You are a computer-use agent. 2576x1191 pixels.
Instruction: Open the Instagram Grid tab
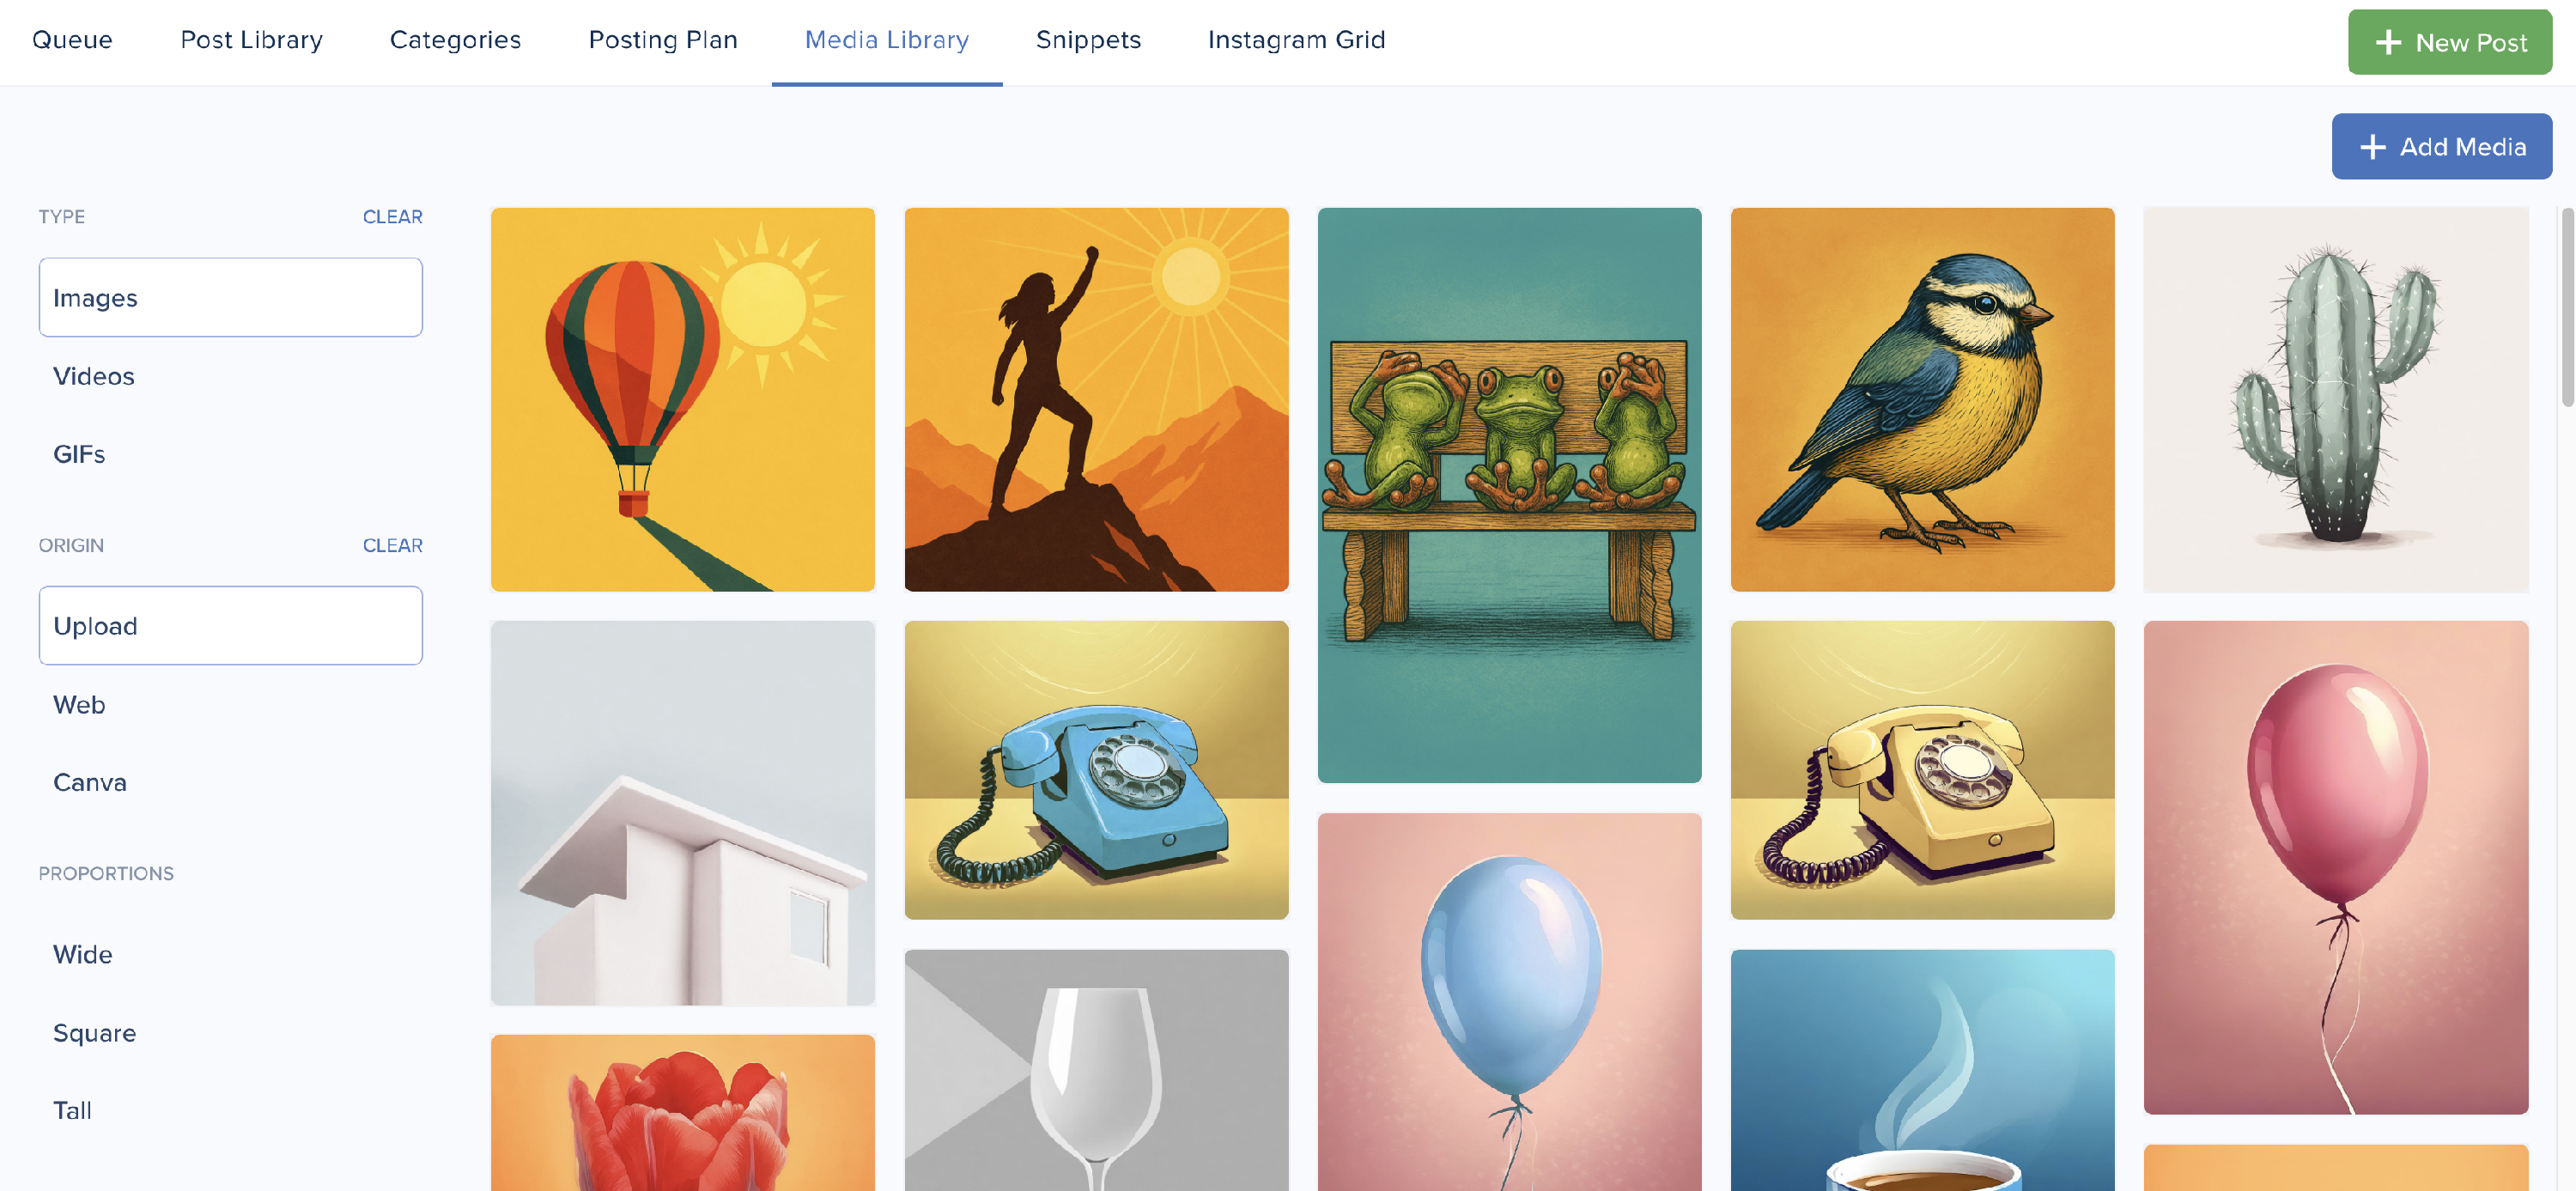coord(1296,40)
